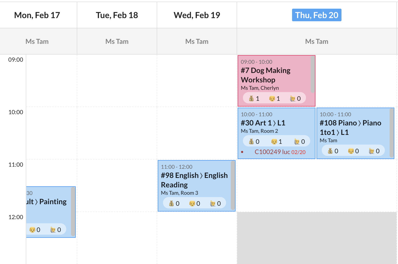Viewport: 398px width, 264px height.
Task: Open the #98 English Reading class title
Action: [194, 180]
